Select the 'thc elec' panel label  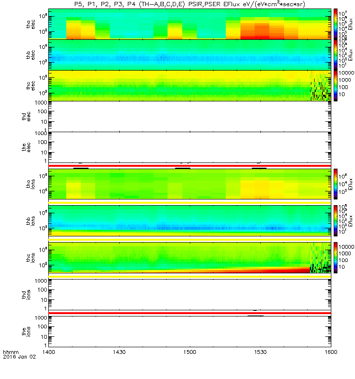tap(30, 86)
